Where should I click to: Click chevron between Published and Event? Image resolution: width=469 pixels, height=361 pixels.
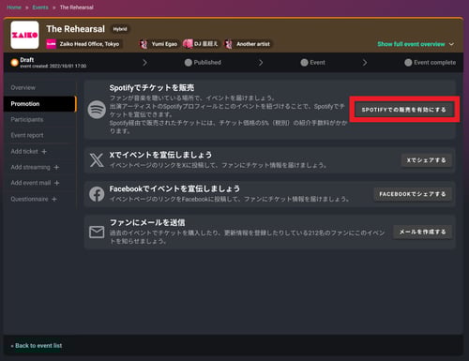click(261, 63)
